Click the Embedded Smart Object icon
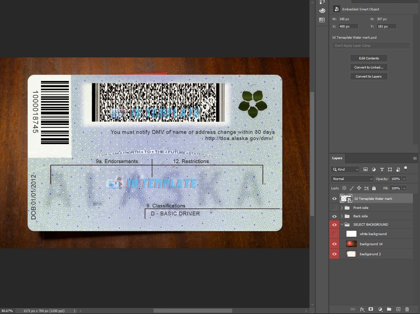 coord(336,9)
